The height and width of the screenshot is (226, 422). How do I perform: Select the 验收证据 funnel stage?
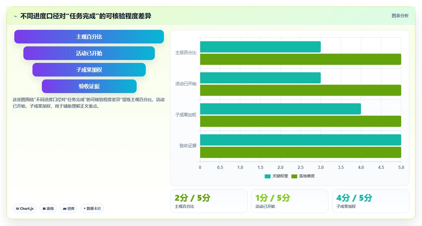pos(89,86)
